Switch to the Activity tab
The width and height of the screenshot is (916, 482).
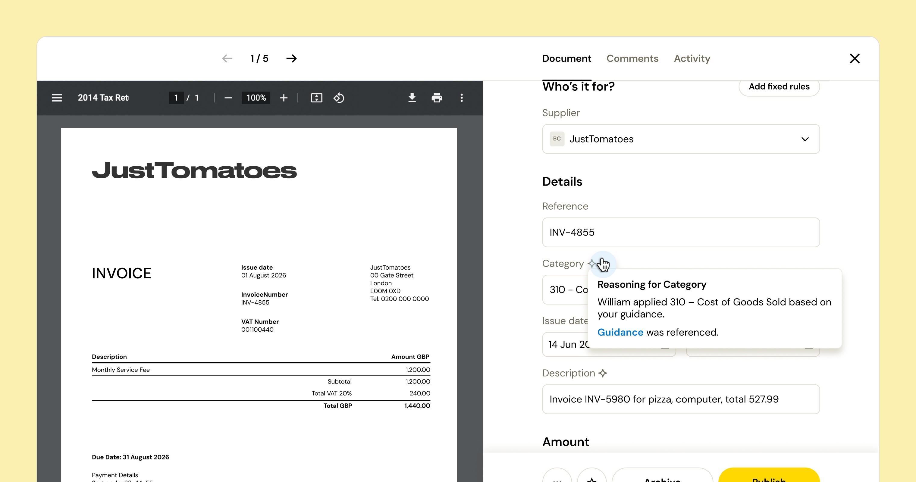click(x=692, y=58)
